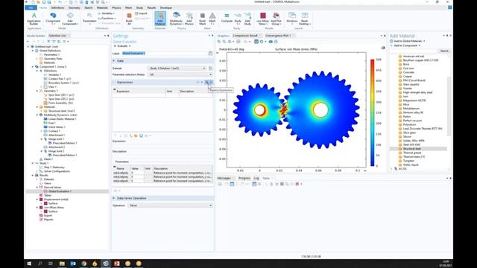Collapse the Data Series Operation section
The height and width of the screenshot is (268, 477).
coord(114,198)
